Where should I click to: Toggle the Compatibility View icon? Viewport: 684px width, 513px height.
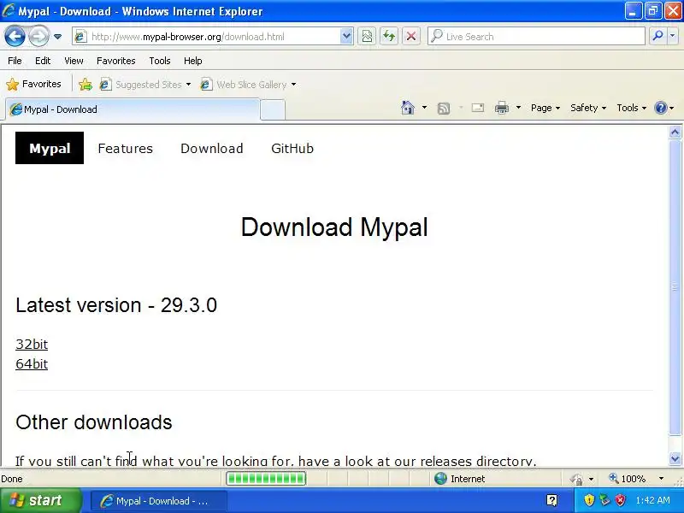(367, 37)
